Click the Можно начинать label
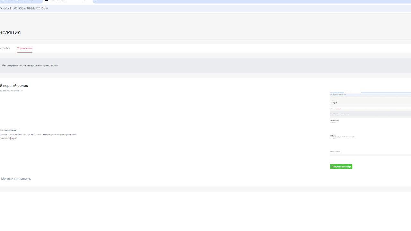The height and width of the screenshot is (231, 411). [x=16, y=179]
